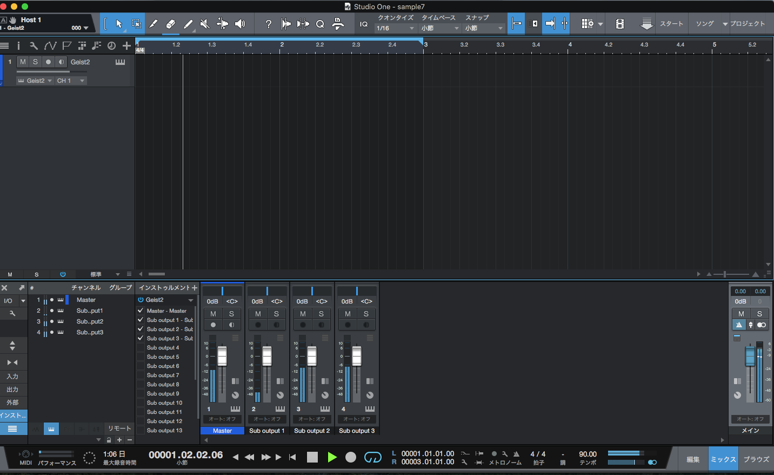Screen dimensions: 774x475
Task: Open the Geist2 instrument output dropdown
Action: 35,81
